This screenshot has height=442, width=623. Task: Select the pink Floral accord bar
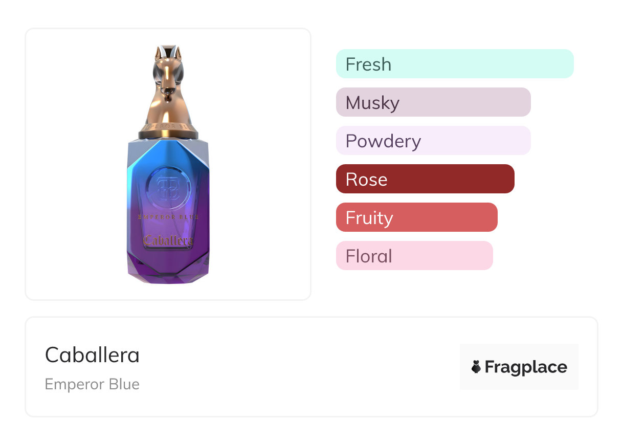[414, 256]
